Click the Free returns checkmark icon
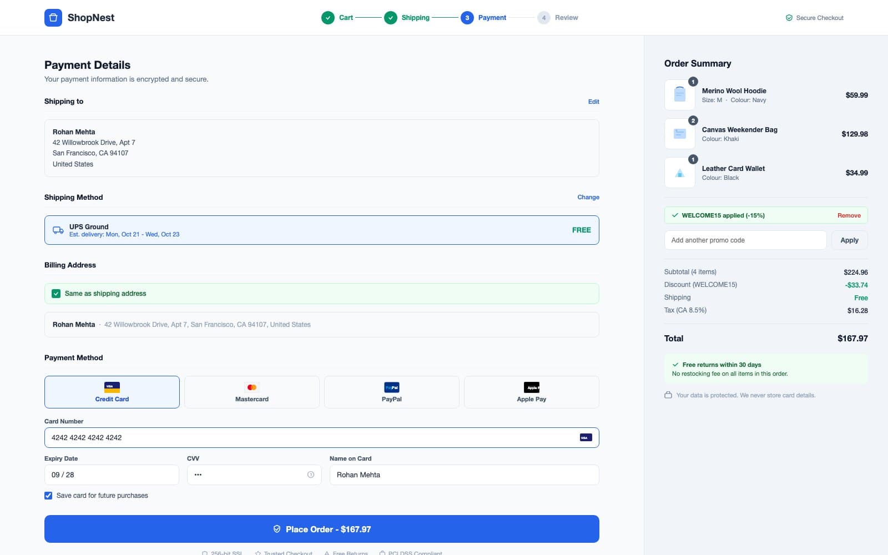 (675, 365)
